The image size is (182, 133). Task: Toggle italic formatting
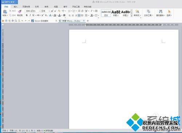(x=30, y=15)
